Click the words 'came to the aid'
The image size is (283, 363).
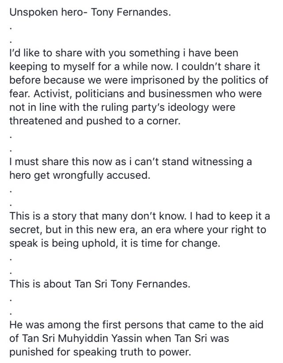pyautogui.click(x=234, y=324)
